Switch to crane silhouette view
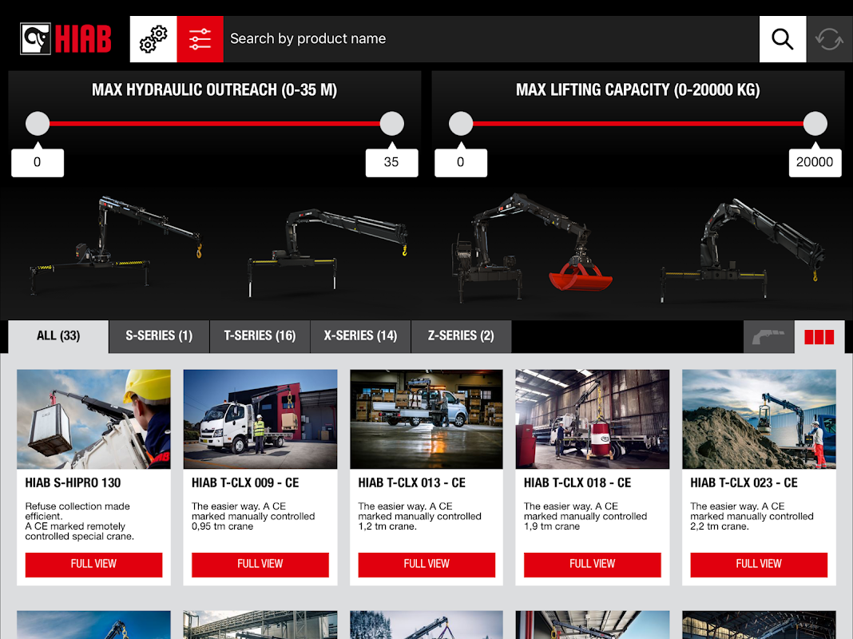 768,336
